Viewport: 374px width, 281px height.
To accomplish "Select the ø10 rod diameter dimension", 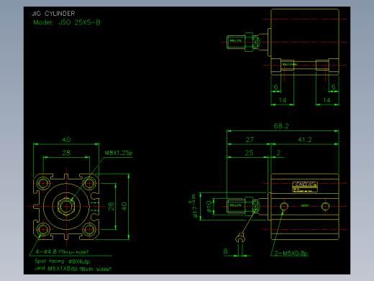I will tap(209, 206).
